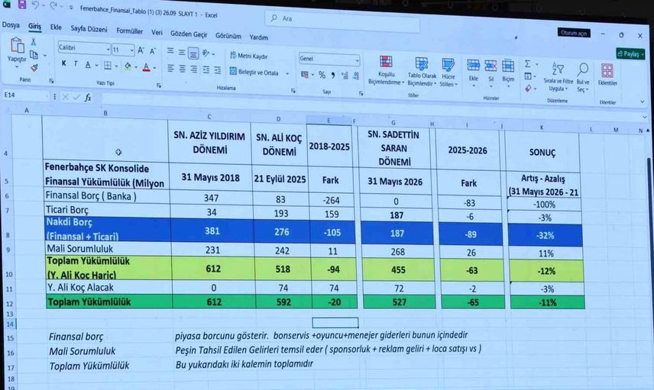Switch to the Veri tab

157,32
